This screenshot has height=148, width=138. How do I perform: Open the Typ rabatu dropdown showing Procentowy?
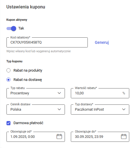pos(36,93)
